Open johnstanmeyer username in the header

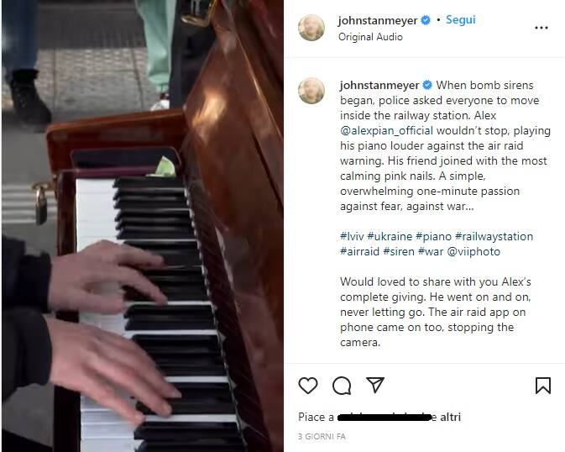click(x=378, y=20)
